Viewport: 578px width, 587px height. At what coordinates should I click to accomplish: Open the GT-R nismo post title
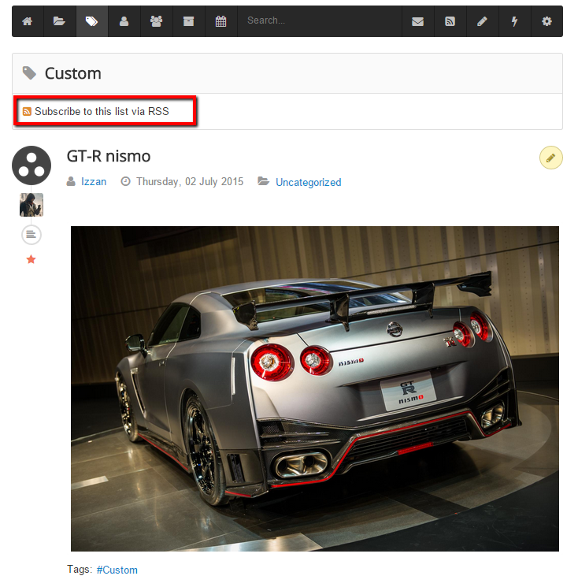(109, 156)
